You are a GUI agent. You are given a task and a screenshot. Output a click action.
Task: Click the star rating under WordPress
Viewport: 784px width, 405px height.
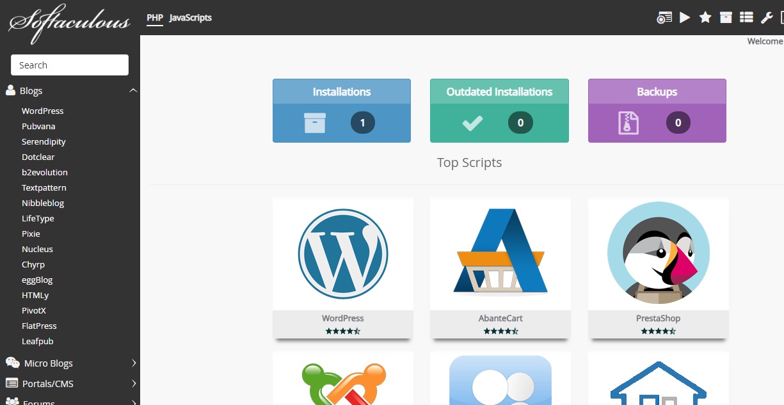pos(343,331)
